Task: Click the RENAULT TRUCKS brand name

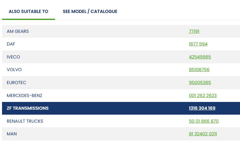Action: 25,121
